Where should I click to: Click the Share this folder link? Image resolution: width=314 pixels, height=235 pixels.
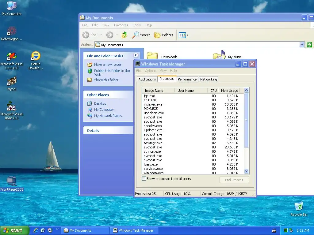click(106, 80)
